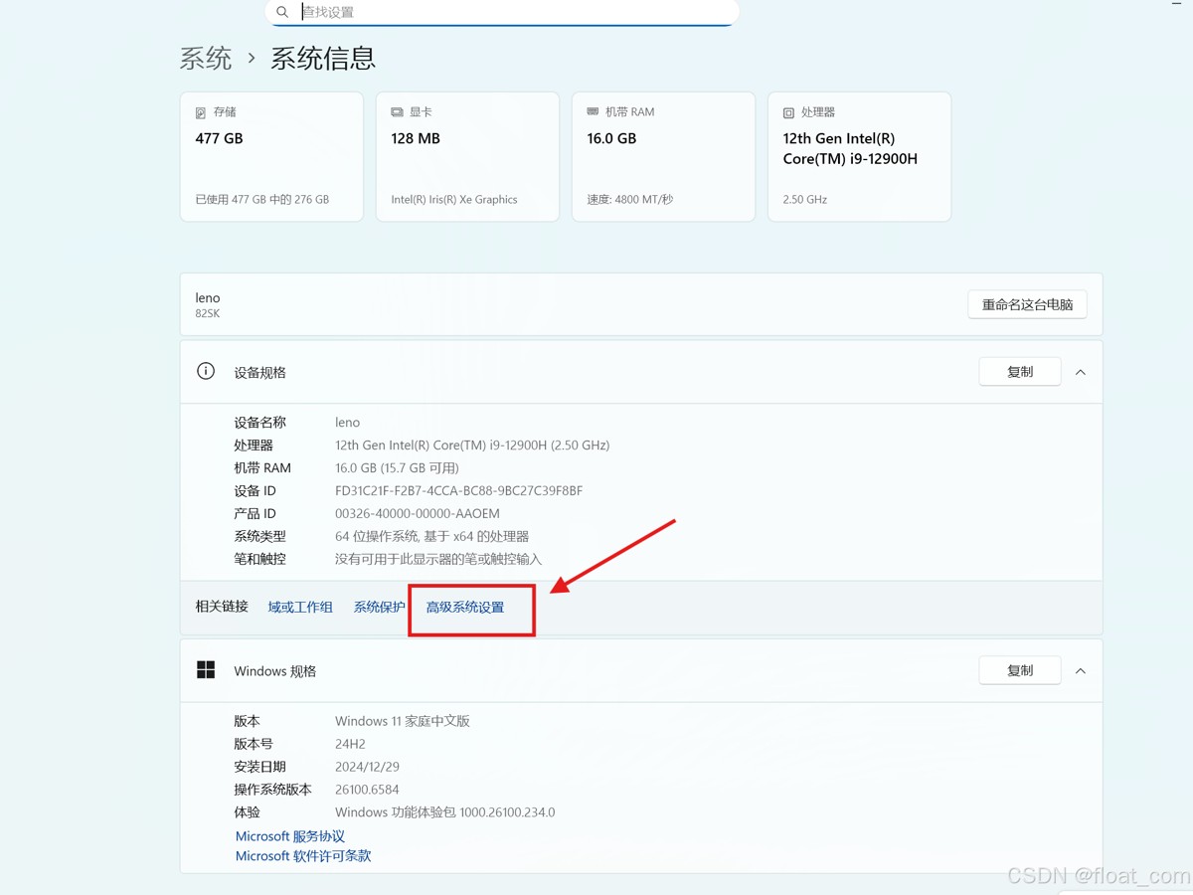Click the search magnifier icon

[282, 12]
